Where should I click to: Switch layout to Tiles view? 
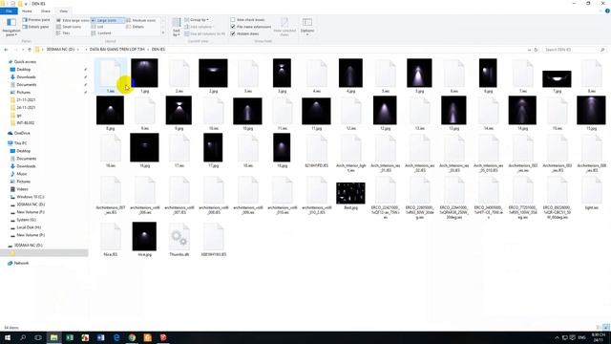pos(63,33)
